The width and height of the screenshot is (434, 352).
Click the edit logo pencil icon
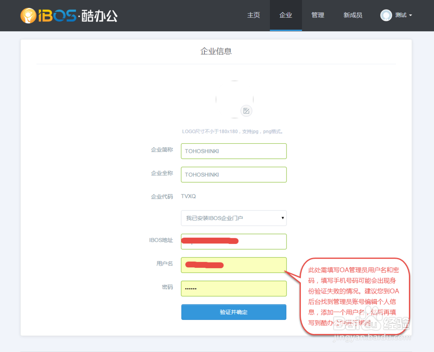246,111
